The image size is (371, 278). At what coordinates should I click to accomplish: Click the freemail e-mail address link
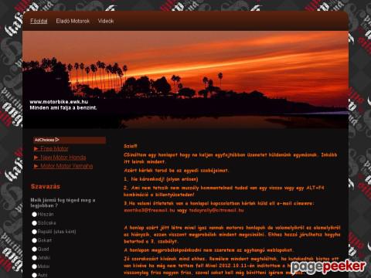[149, 210]
